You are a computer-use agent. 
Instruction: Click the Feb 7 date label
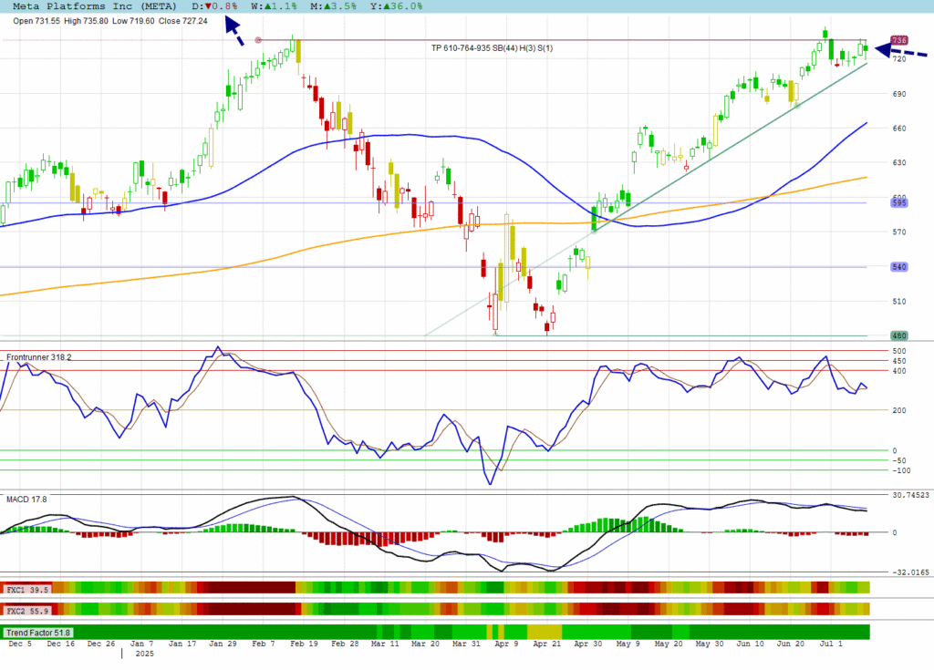pos(264,644)
